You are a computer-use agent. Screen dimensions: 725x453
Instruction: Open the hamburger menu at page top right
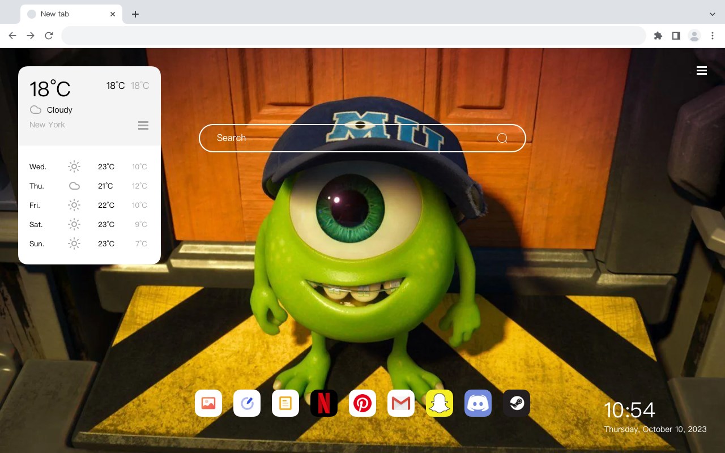click(702, 70)
